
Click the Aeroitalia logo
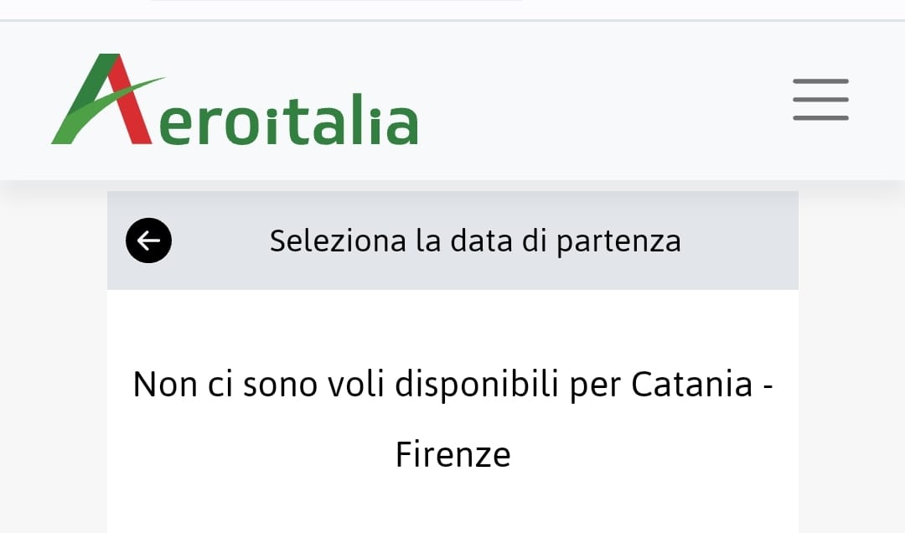235,101
